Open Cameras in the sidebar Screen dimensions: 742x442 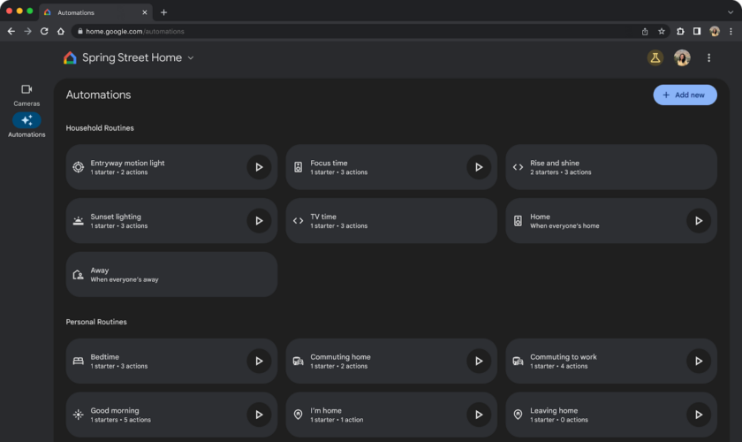pos(26,95)
